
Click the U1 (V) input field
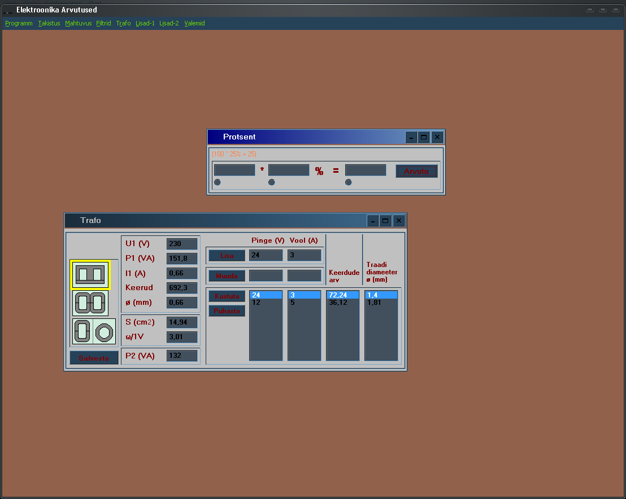point(182,244)
